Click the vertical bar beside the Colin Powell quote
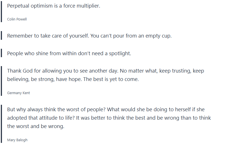The image size is (226, 144). (x=2, y=11)
